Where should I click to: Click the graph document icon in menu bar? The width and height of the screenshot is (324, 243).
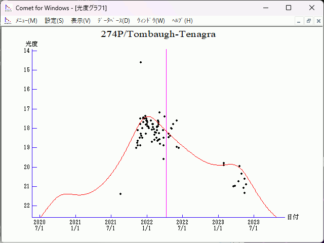pos(8,21)
